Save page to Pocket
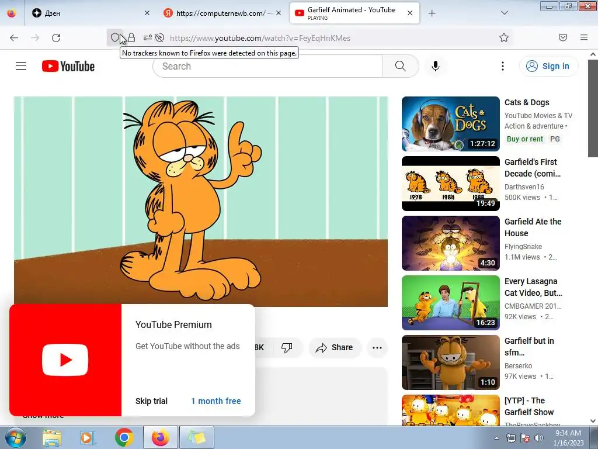The width and height of the screenshot is (598, 449). click(x=563, y=37)
